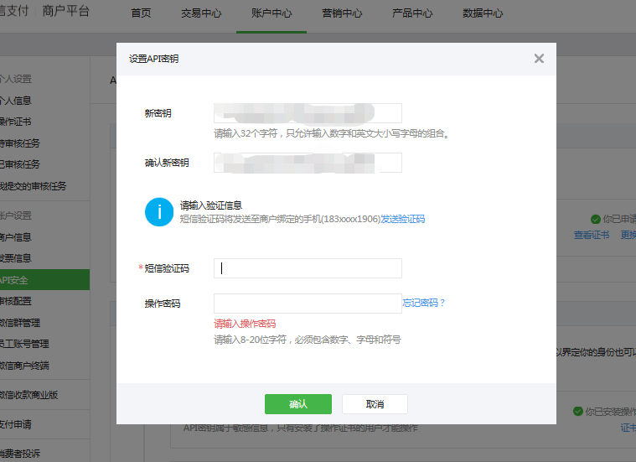Click the blue info icon
The width and height of the screenshot is (636, 462).
pyautogui.click(x=159, y=212)
